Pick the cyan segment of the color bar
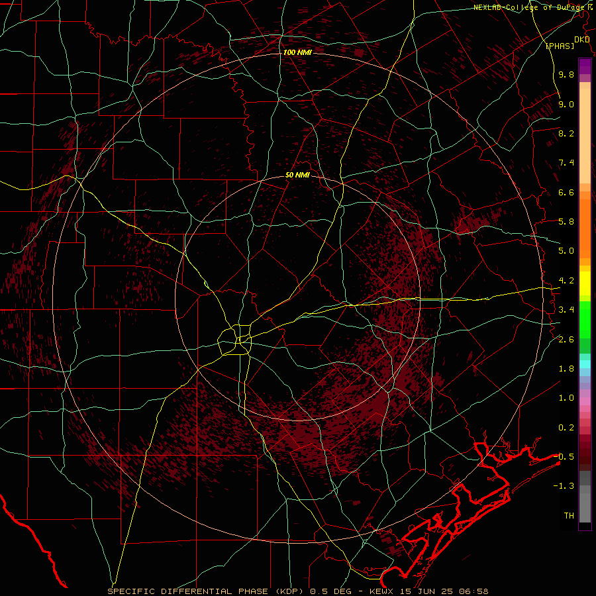This screenshot has height=596, width=596. (x=585, y=364)
